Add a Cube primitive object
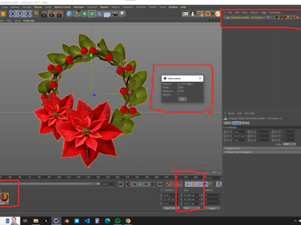Viewport: 301px width, 225px height. pyautogui.click(x=69, y=14)
